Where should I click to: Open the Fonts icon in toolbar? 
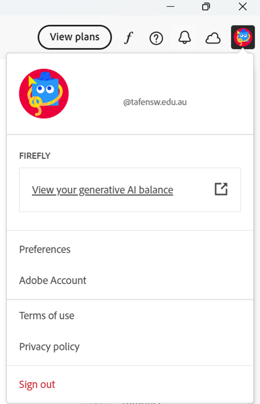(128, 38)
